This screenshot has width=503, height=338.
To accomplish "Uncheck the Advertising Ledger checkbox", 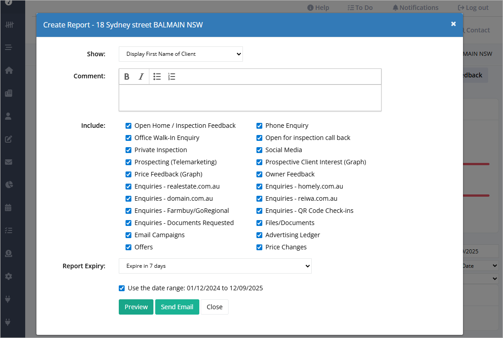I will point(259,235).
